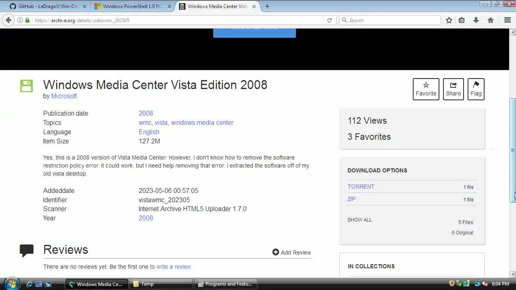Click Switch between windows quick launch icon
This screenshot has height=290, width=516.
[x=48, y=284]
